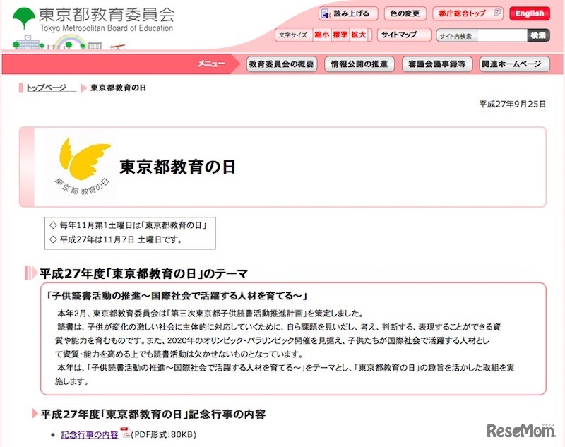Set text size to 標準
The width and height of the screenshot is (565, 447).
click(340, 35)
